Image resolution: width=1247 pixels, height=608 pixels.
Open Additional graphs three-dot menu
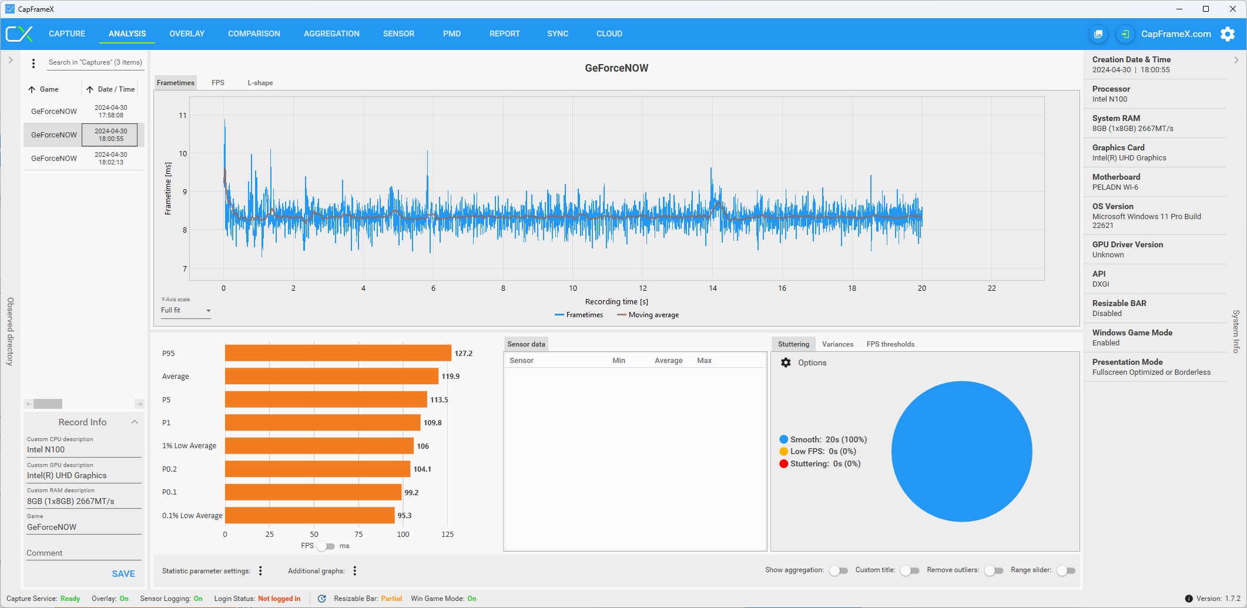pos(355,570)
